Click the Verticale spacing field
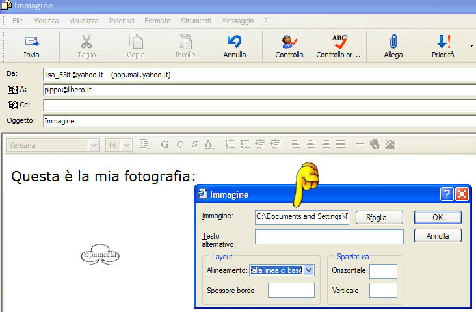The image size is (476, 312). [383, 290]
